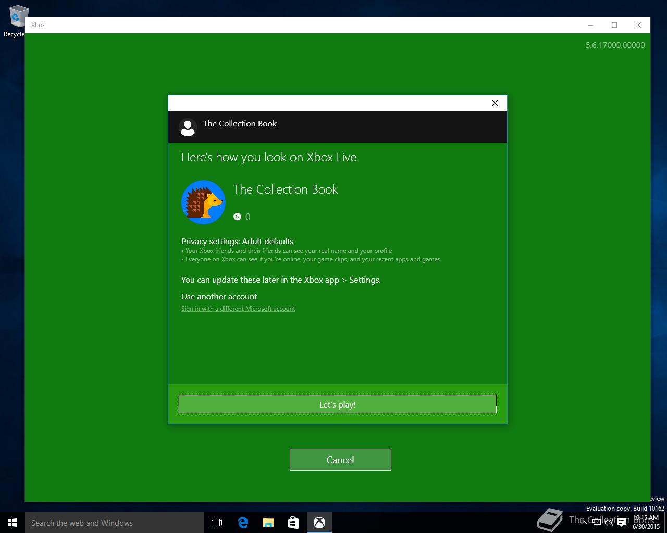Minimize the Xbox window

click(x=590, y=25)
